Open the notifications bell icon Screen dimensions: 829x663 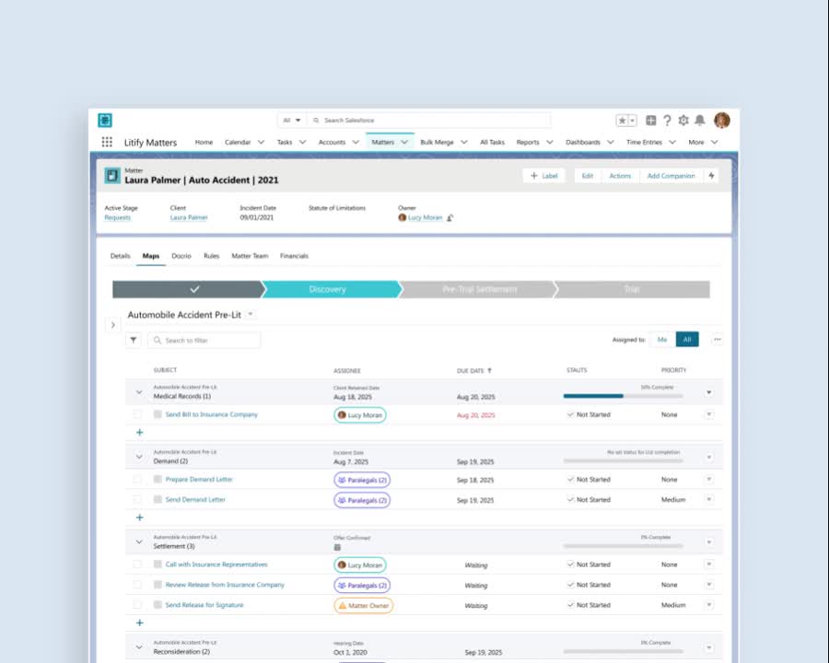tap(699, 121)
